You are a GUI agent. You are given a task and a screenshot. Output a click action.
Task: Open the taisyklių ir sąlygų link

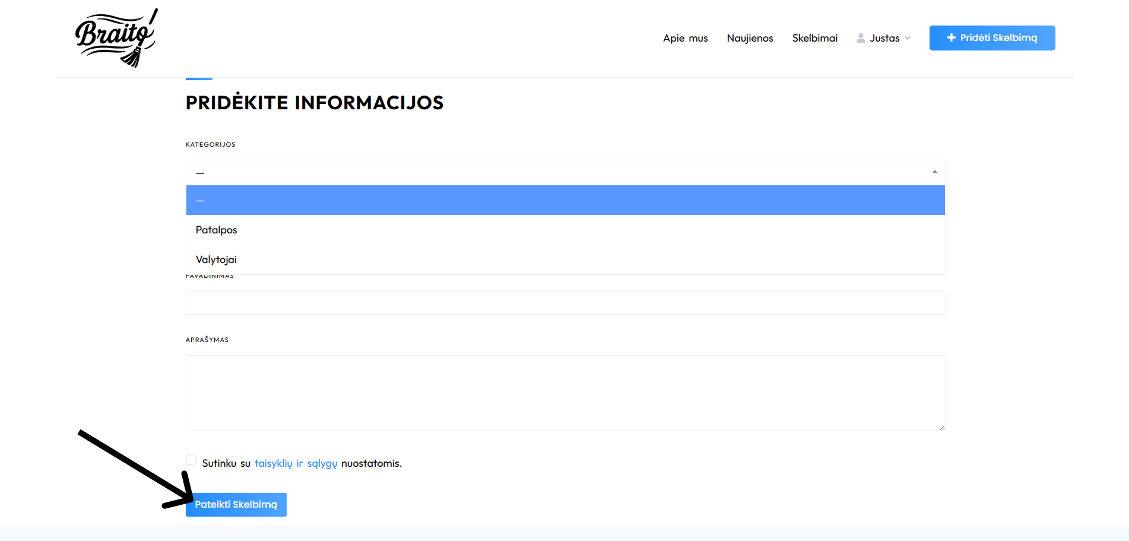point(296,463)
